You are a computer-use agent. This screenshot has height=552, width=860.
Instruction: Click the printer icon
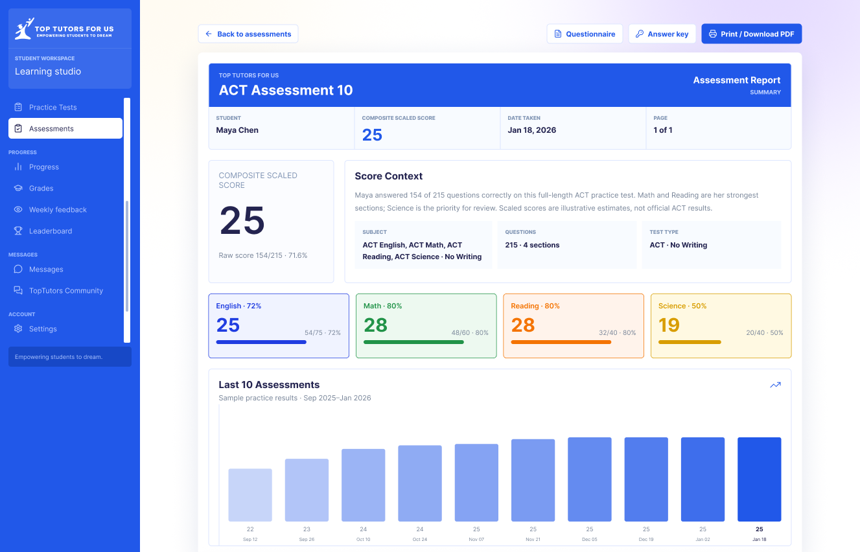pyautogui.click(x=712, y=34)
